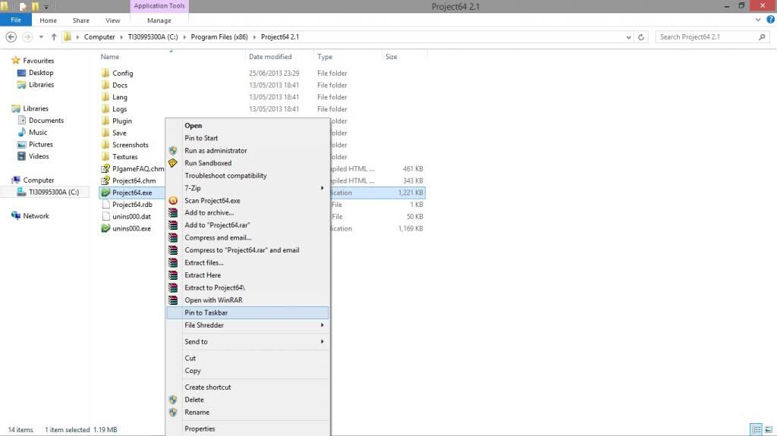
Task: Switch to the Share ribbon tab
Action: pyautogui.click(x=80, y=20)
